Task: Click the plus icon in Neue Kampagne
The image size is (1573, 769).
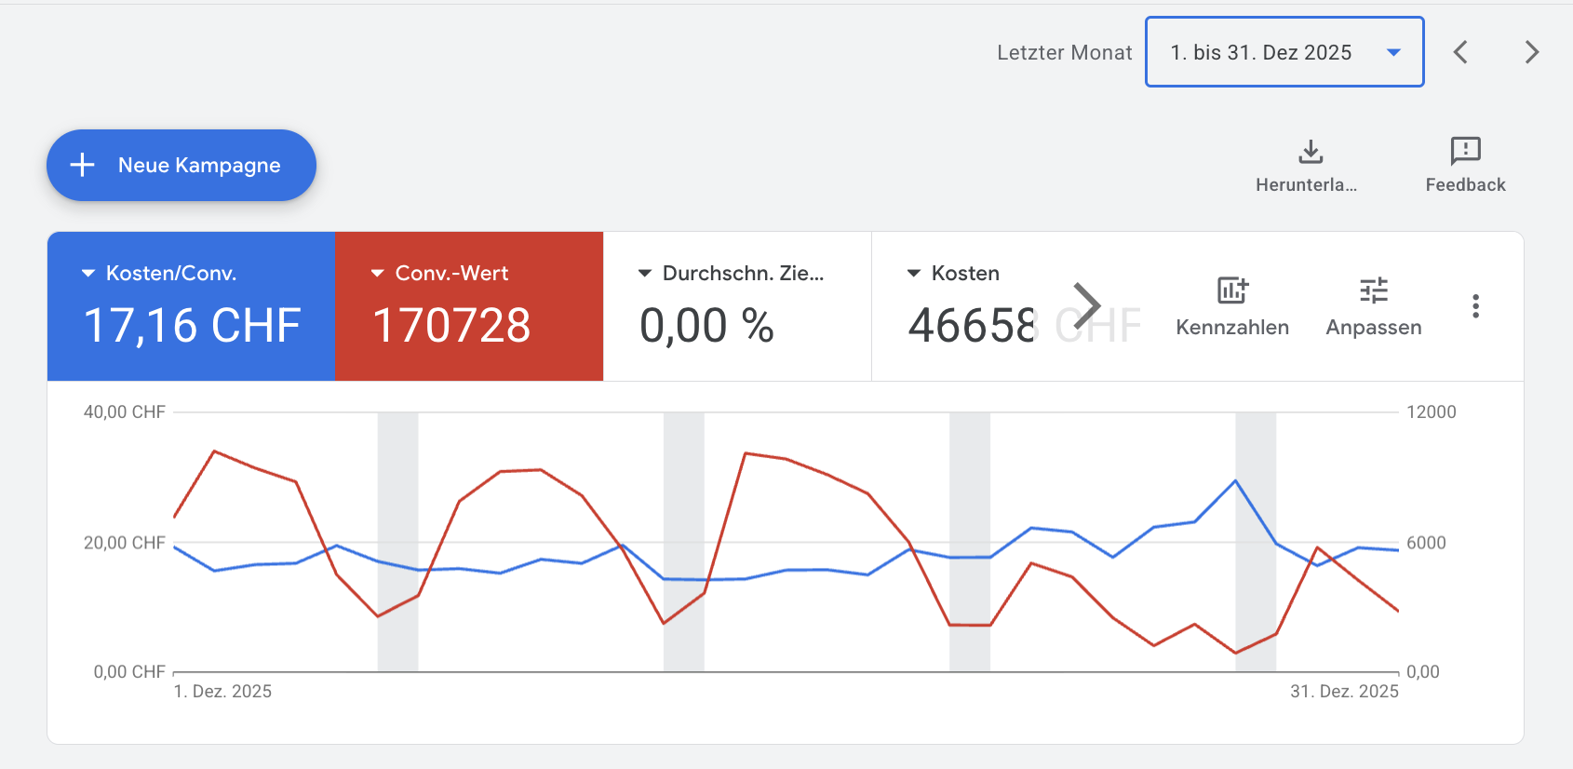Action: [x=83, y=165]
